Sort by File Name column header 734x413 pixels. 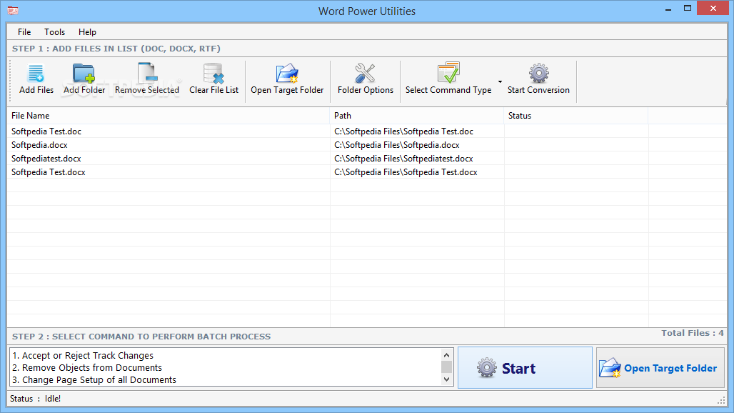pos(169,116)
